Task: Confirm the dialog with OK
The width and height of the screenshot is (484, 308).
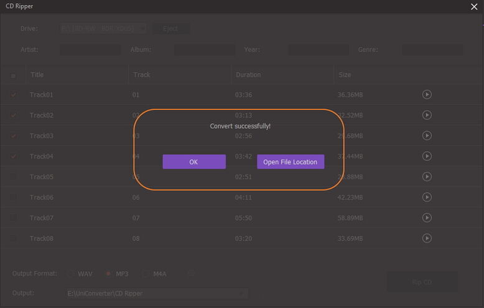Action: tap(194, 162)
